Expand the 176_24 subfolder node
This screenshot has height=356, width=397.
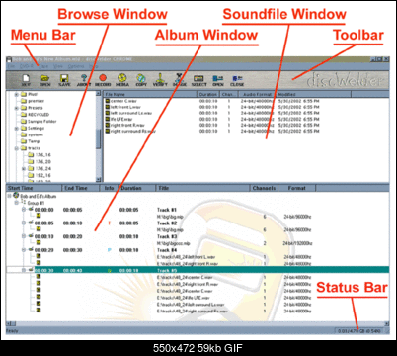click(24, 168)
